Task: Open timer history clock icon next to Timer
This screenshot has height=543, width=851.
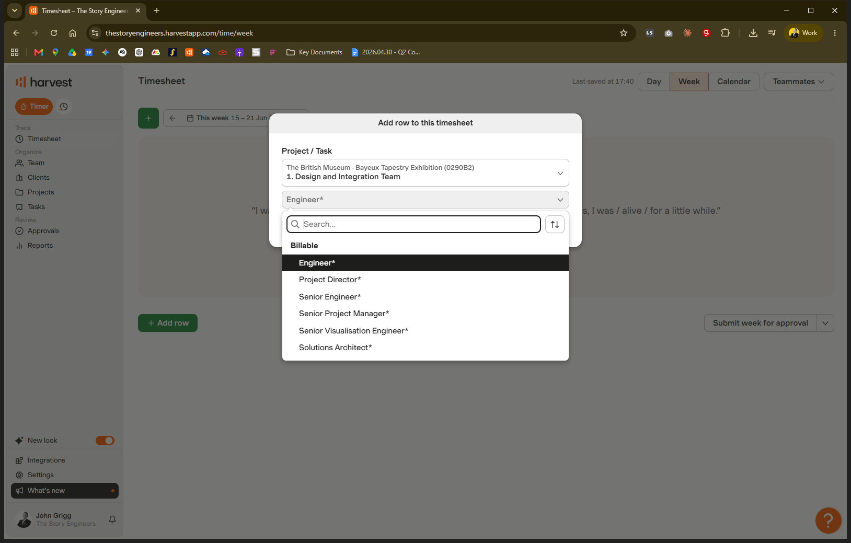Action: [64, 107]
